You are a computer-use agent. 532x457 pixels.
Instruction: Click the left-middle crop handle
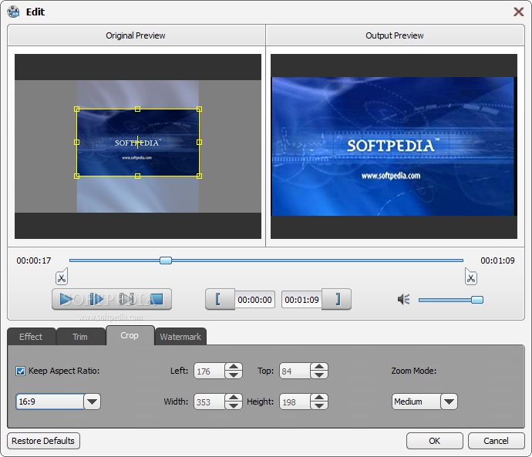tap(76, 143)
